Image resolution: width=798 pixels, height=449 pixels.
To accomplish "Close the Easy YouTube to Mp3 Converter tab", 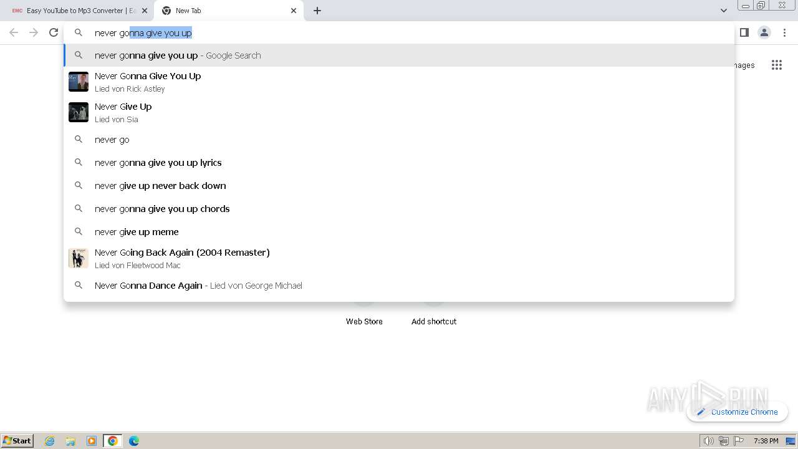I will click(x=145, y=11).
